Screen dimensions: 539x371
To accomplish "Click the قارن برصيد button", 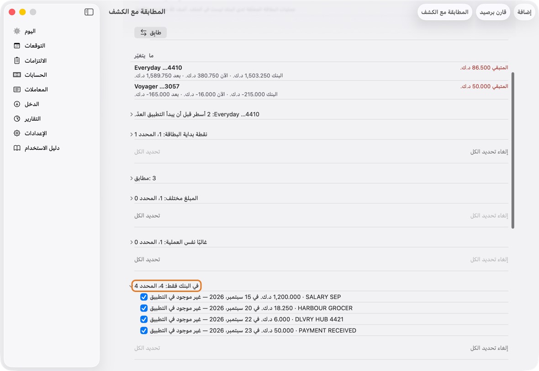I will pos(493,12).
